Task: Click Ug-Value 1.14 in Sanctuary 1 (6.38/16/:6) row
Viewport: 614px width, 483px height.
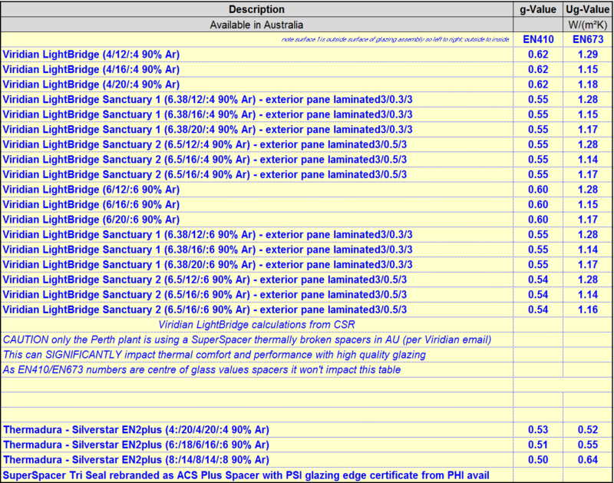Action: [x=588, y=250]
